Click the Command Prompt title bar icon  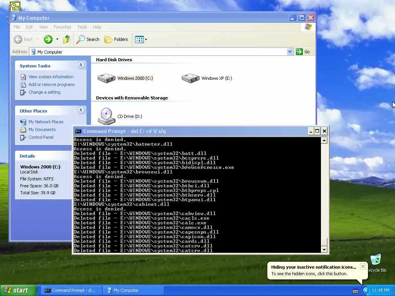(x=78, y=131)
